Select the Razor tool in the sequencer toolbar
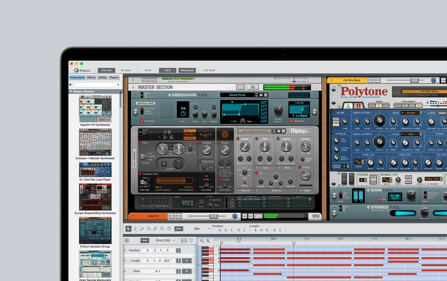The height and width of the screenshot is (281, 447). (148, 229)
